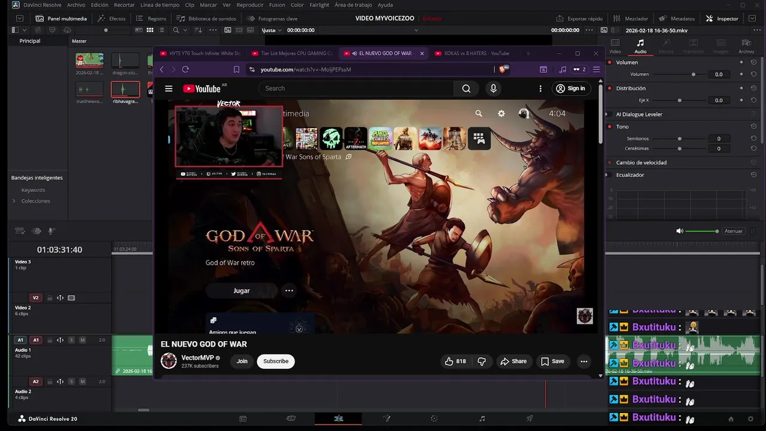The height and width of the screenshot is (431, 766).
Task: Click the YouTube search magnifier button
Action: click(x=466, y=88)
